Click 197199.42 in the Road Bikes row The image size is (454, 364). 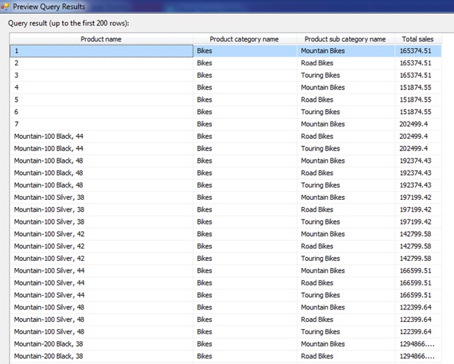(x=418, y=210)
